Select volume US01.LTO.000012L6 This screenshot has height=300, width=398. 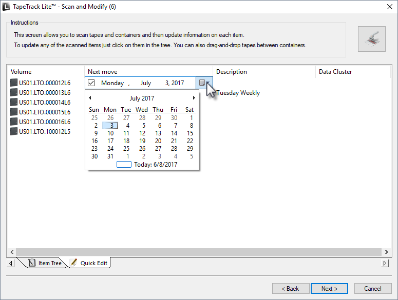pos(45,83)
